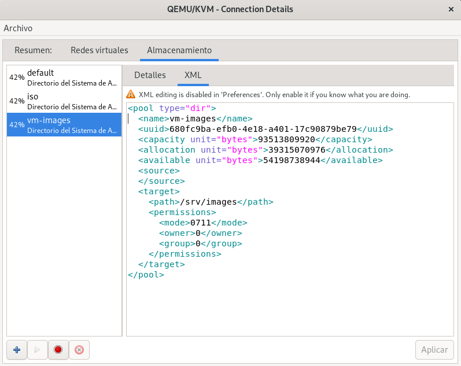Select the vm-images storage pool
Viewport: 461px width, 366px height.
64,125
